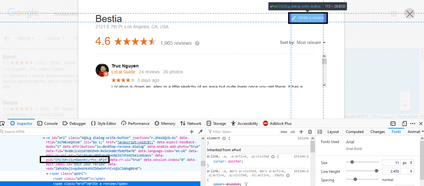The width and height of the screenshot is (424, 186).
Task: Click the create new node plus icon
Action: [x=191, y=132]
